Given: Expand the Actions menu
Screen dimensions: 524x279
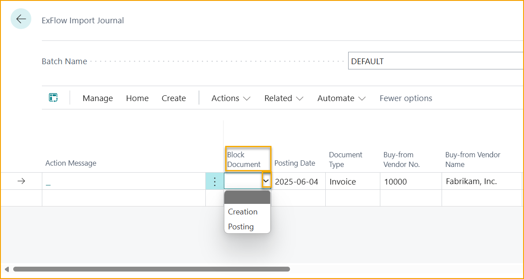Looking at the screenshot, I should (x=230, y=98).
